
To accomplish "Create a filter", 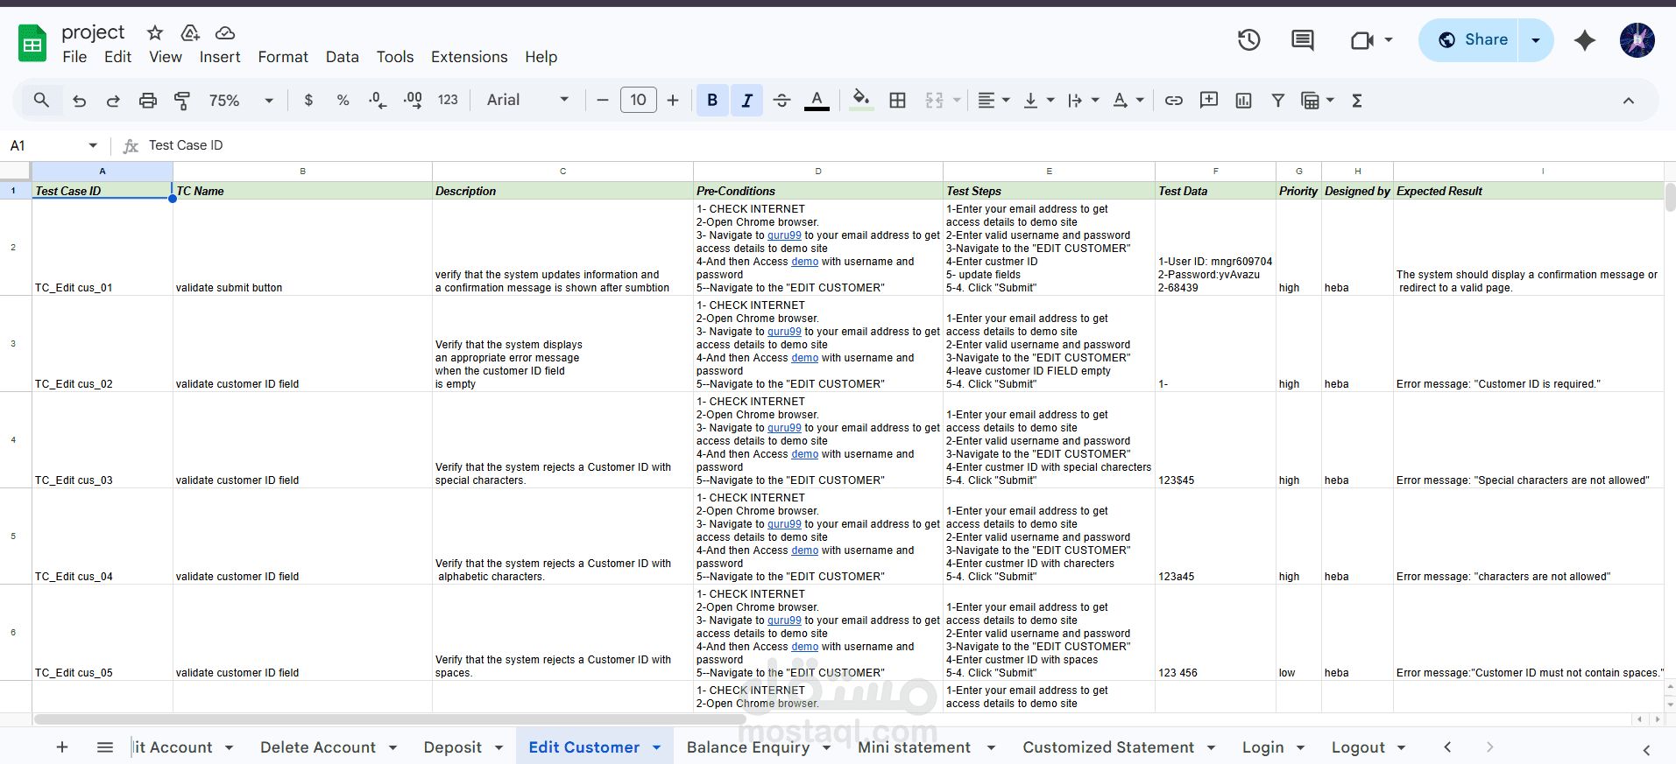I will pyautogui.click(x=1278, y=101).
